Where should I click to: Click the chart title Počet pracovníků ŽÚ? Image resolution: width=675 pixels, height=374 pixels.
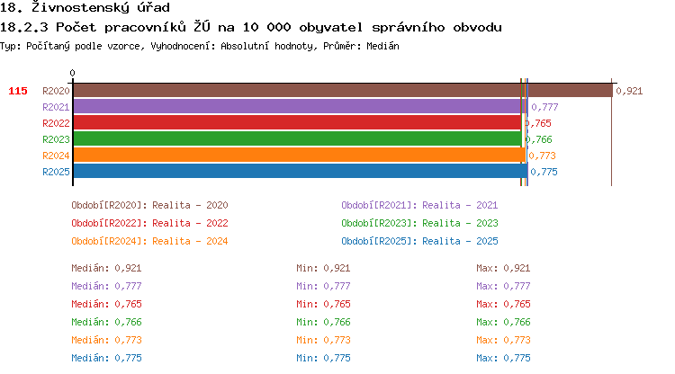pos(133,27)
